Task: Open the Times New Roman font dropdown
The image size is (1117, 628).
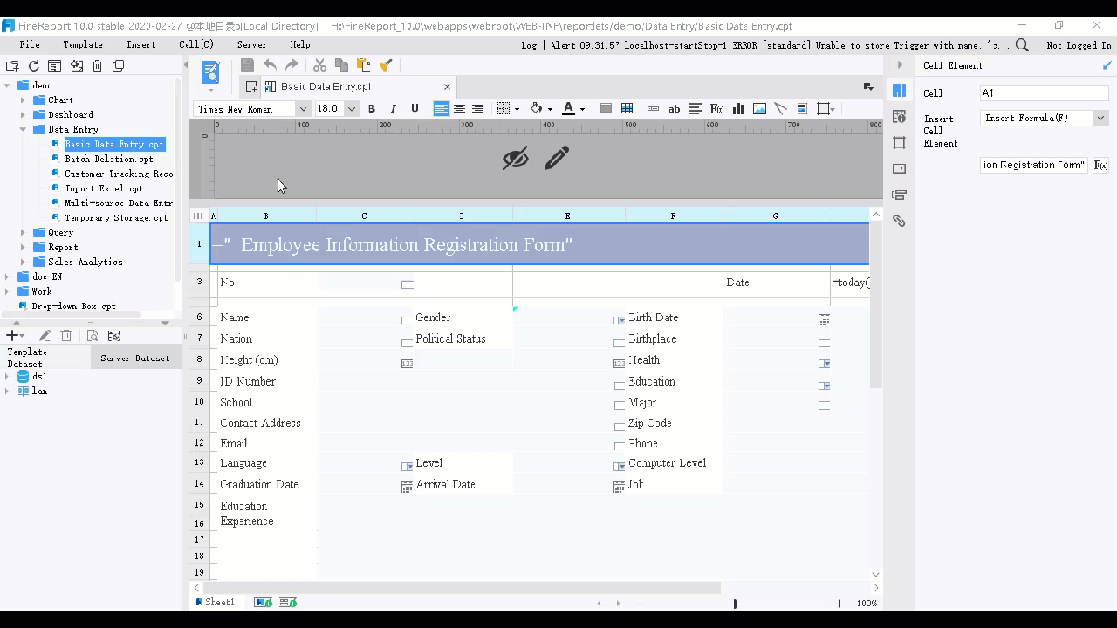Action: point(303,109)
